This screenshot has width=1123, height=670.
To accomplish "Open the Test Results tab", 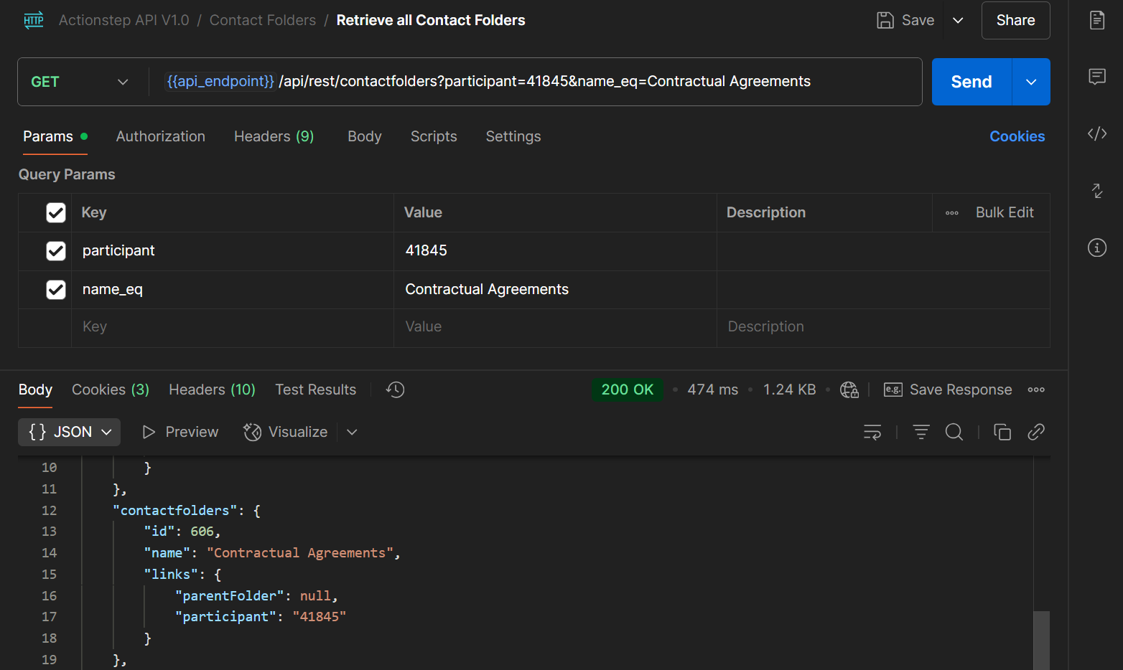I will click(316, 390).
